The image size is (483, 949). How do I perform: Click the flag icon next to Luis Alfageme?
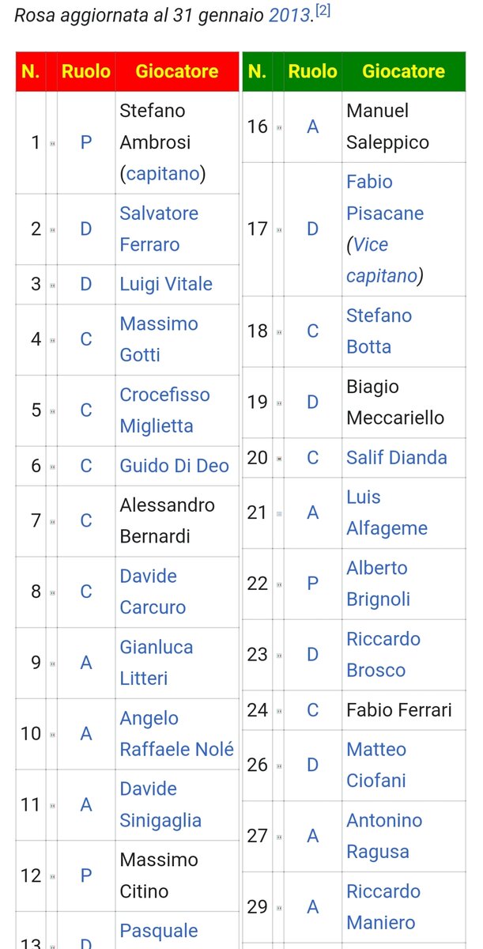pyautogui.click(x=278, y=513)
